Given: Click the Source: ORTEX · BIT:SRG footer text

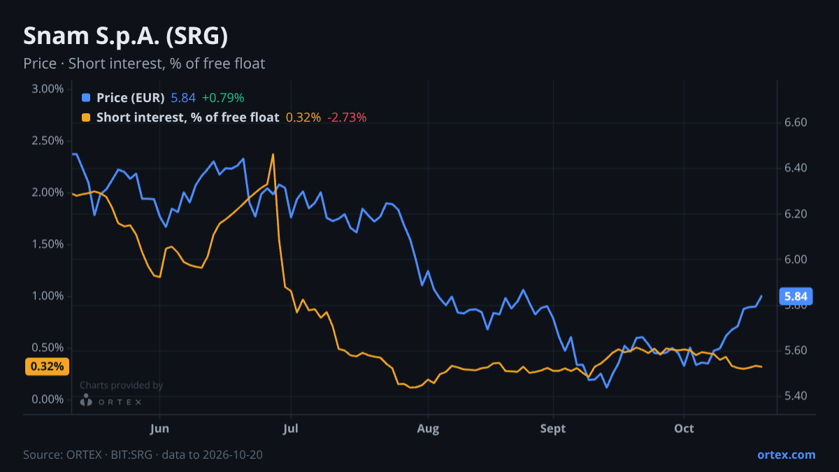Looking at the screenshot, I should [143, 455].
